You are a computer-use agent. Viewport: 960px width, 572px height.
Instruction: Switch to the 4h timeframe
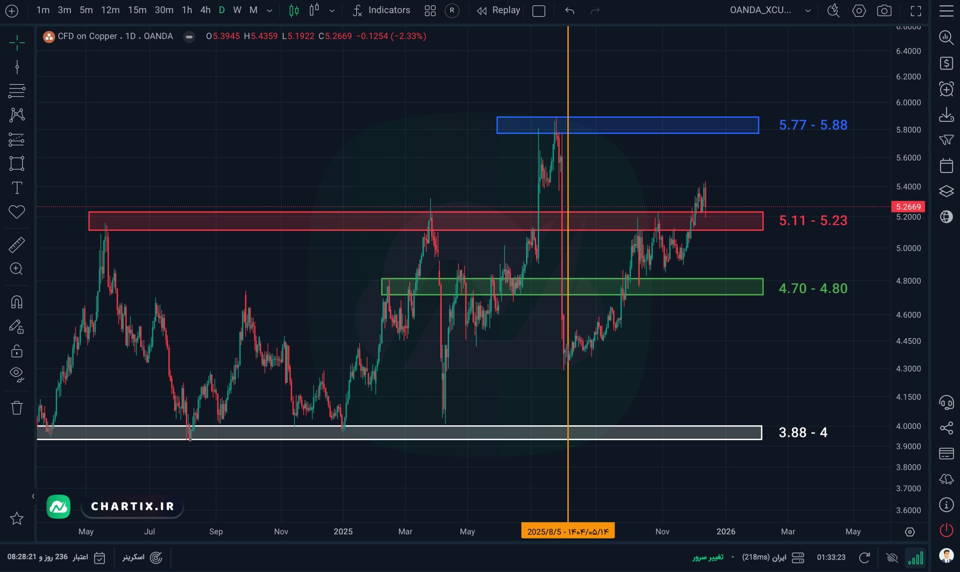coord(205,11)
